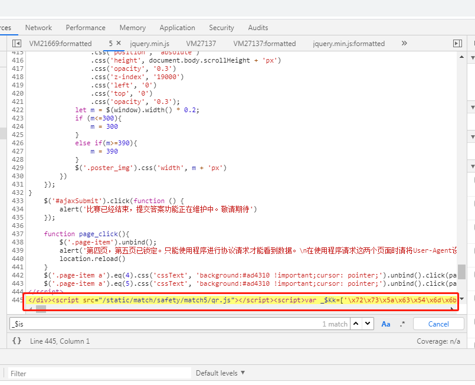The height and width of the screenshot is (385, 475).
Task: Cancel the source search
Action: point(438,324)
